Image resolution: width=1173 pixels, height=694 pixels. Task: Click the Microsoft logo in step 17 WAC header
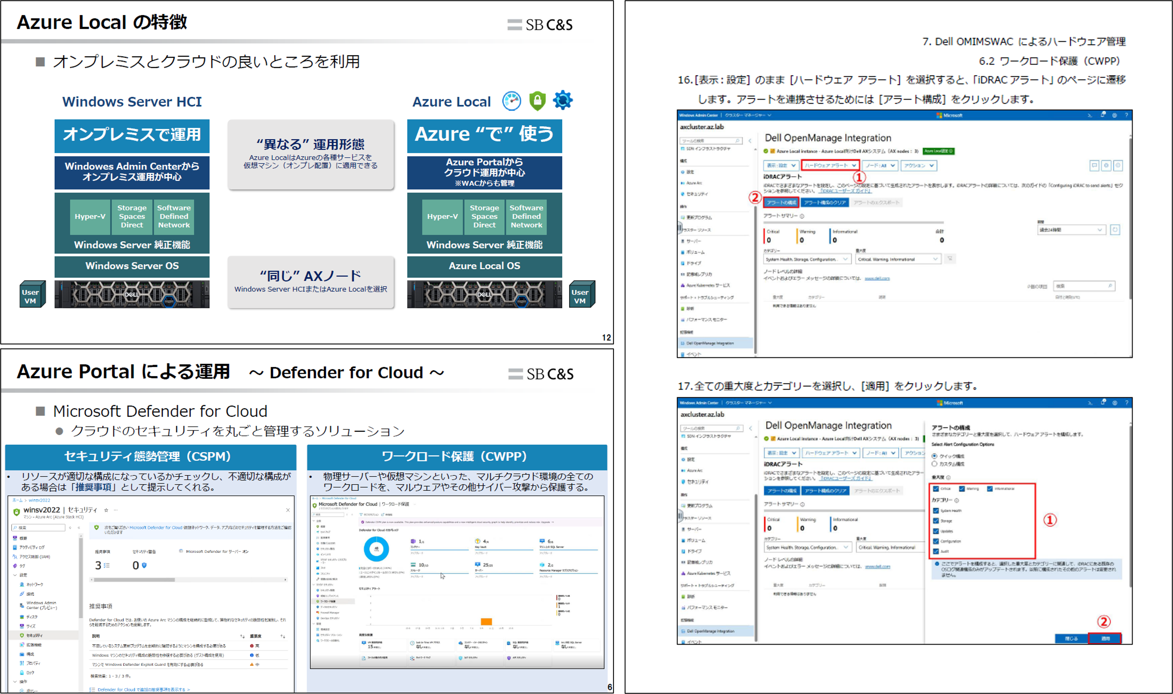pyautogui.click(x=950, y=403)
